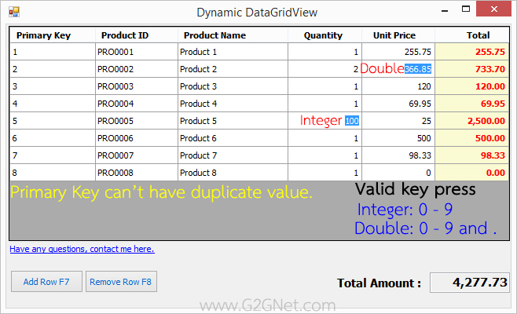Click the Product Name column header
The image size is (517, 314).
tap(233, 35)
